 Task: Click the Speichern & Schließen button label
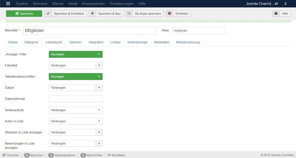(x=69, y=14)
